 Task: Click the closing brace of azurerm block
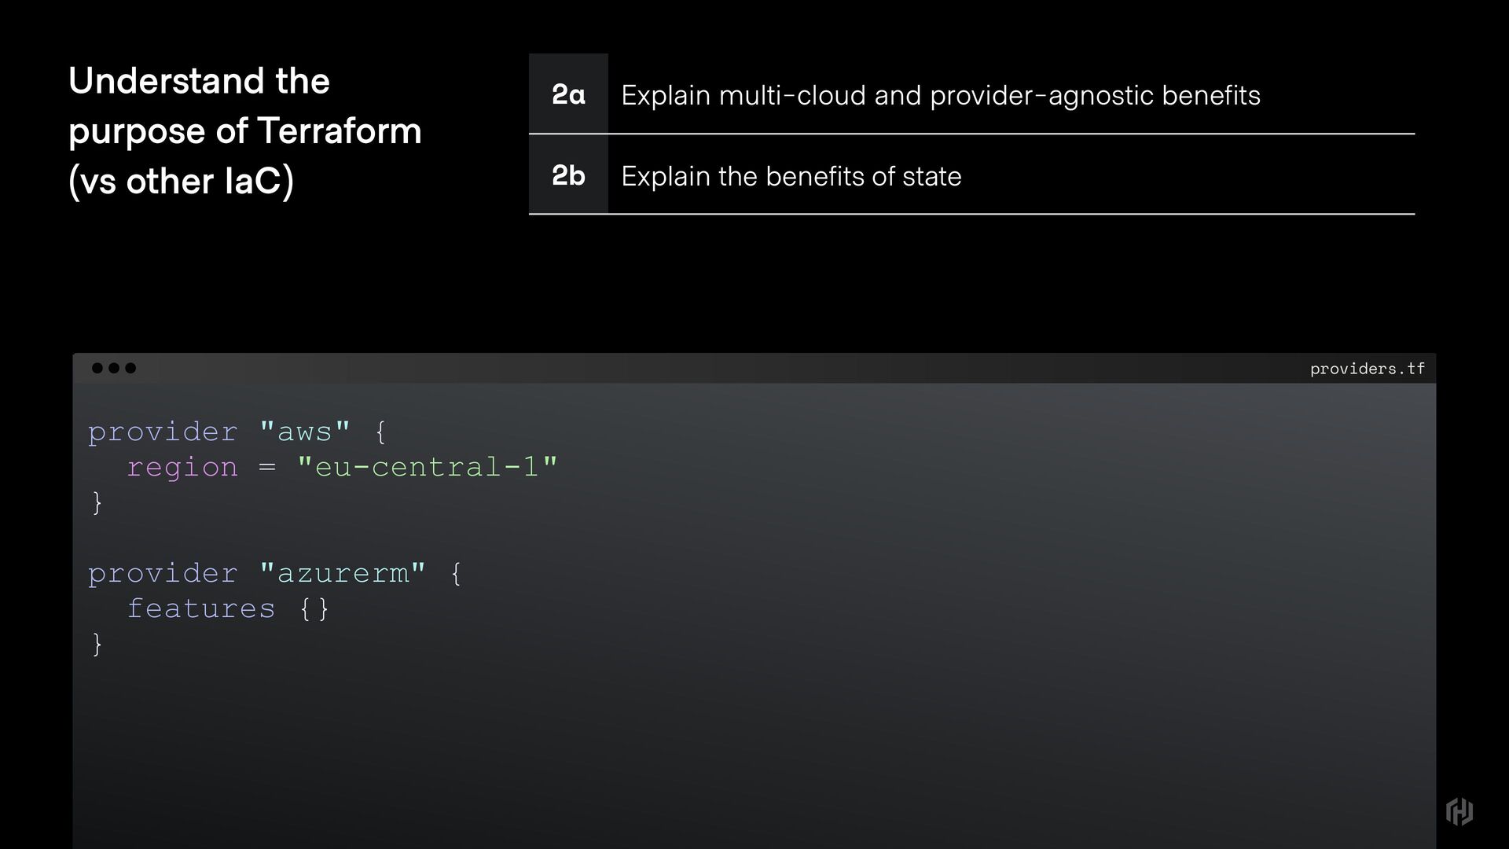tap(97, 644)
